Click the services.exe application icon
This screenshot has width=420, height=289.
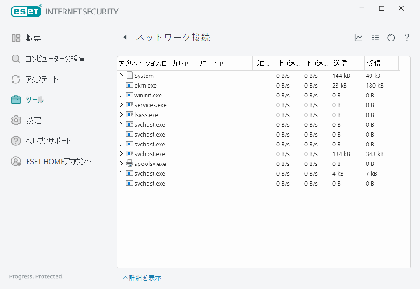point(130,104)
